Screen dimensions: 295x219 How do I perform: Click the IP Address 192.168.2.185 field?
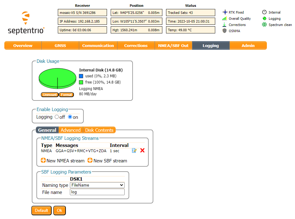pos(82,21)
